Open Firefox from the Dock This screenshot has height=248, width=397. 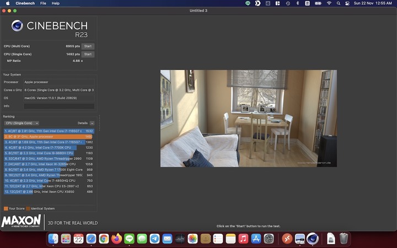[116, 239]
